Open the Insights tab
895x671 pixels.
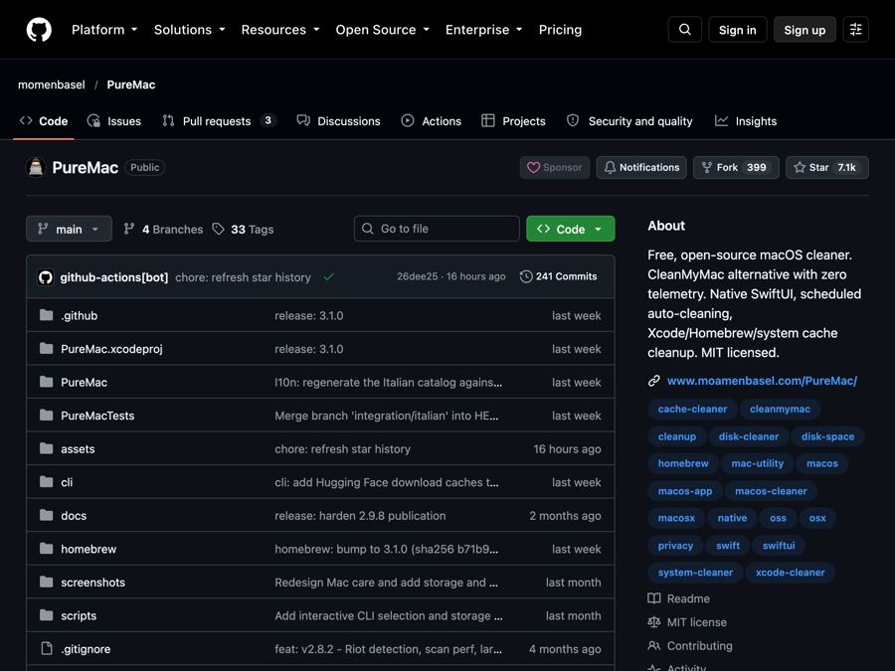click(746, 121)
